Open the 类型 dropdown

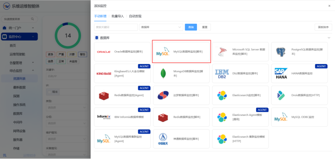click(x=67, y=107)
